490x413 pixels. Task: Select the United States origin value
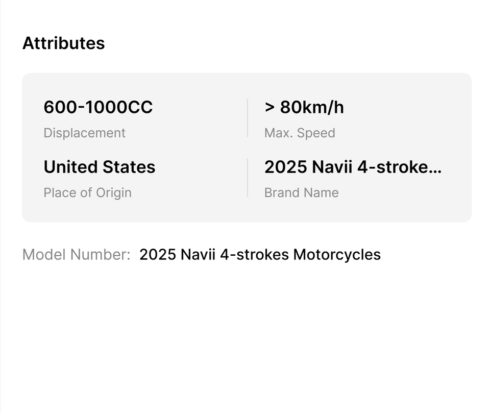[100, 167]
